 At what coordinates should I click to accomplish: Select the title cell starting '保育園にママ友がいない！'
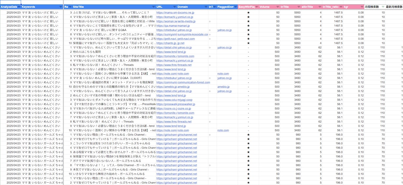coord(114,43)
